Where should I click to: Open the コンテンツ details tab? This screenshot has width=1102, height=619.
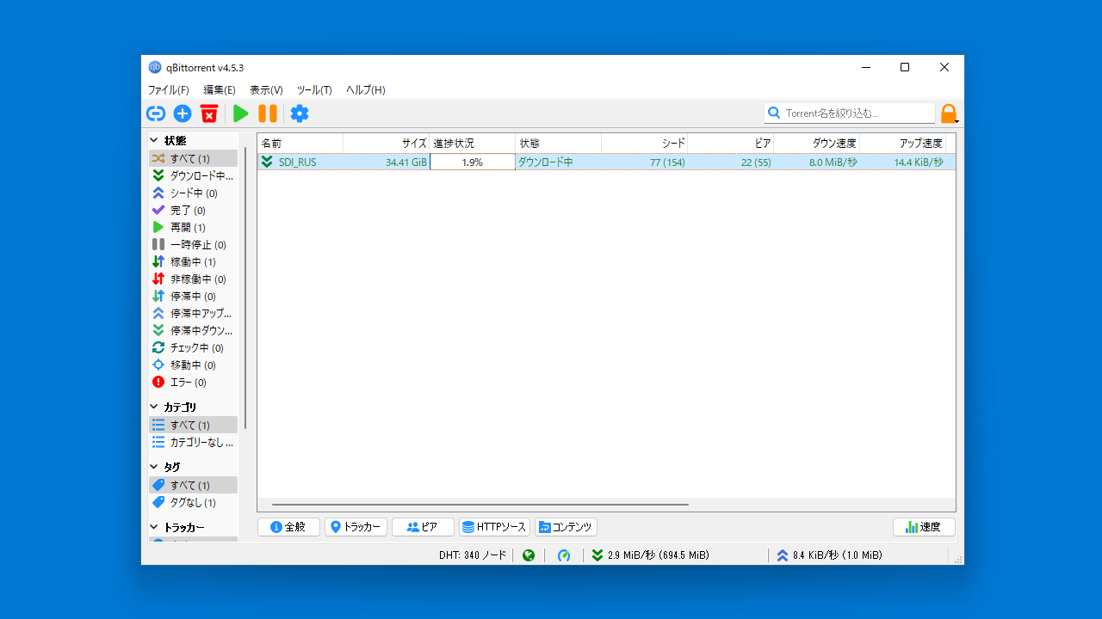click(x=566, y=527)
